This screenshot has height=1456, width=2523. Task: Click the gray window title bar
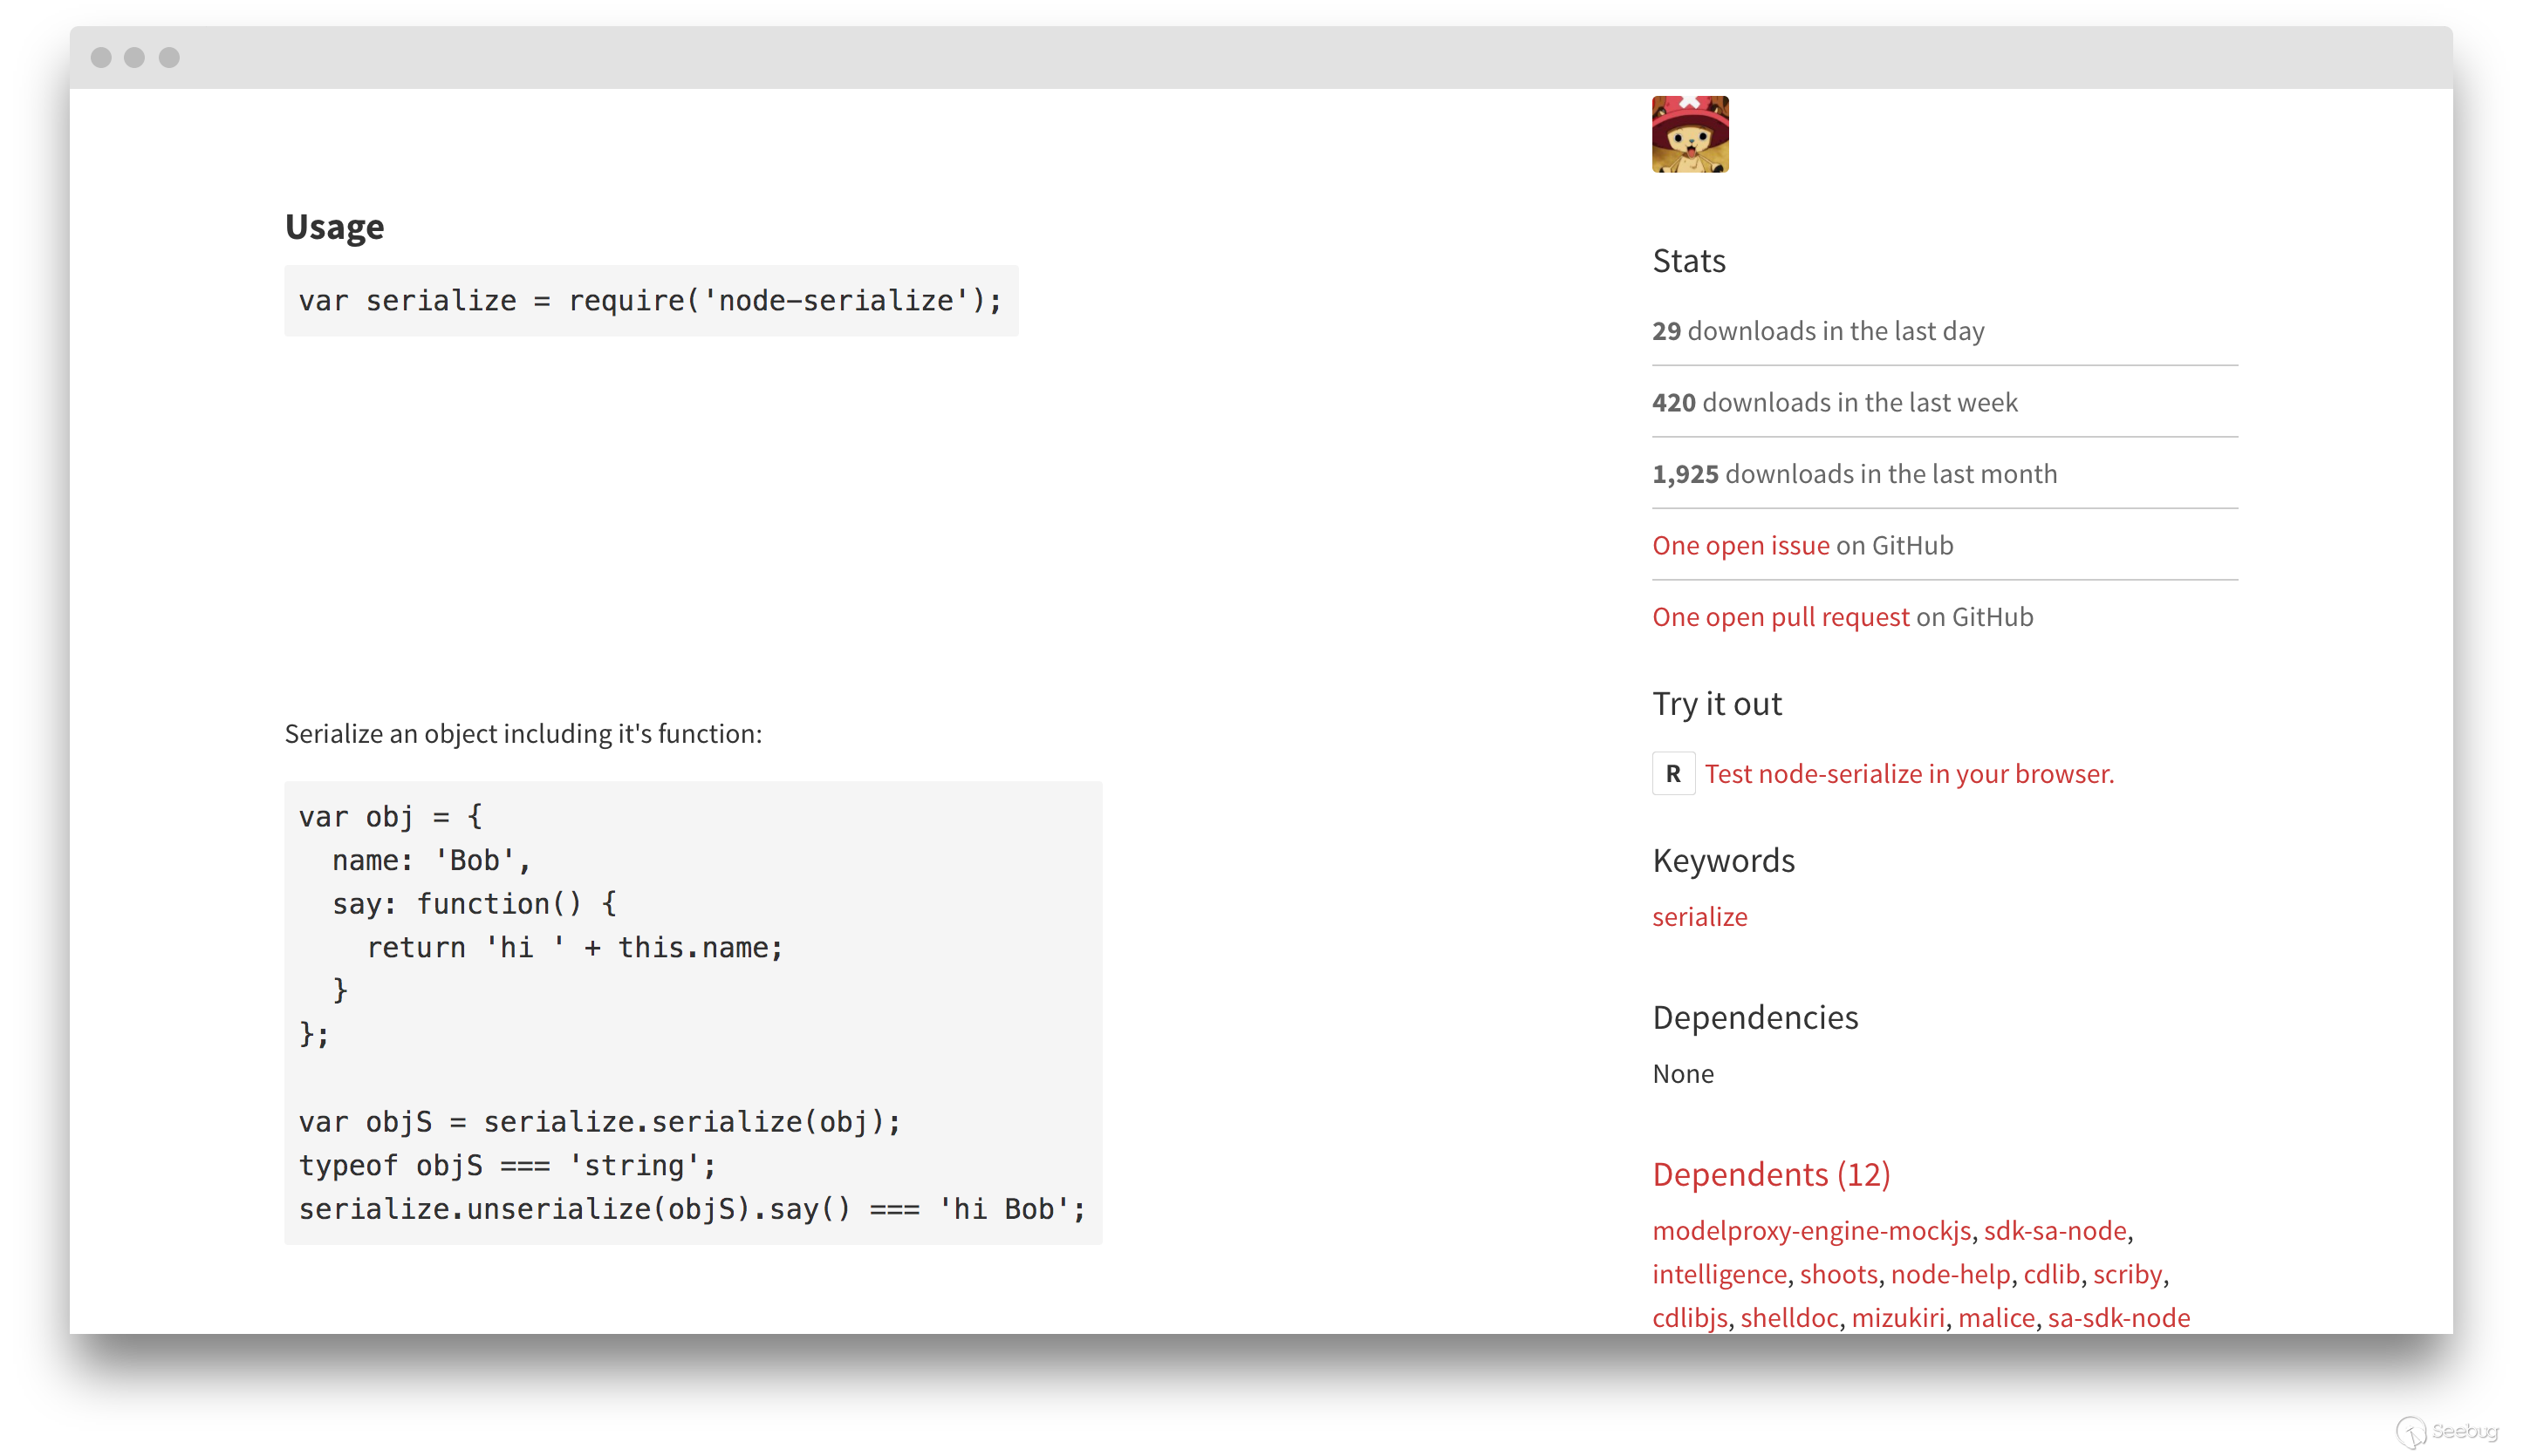(1261, 57)
